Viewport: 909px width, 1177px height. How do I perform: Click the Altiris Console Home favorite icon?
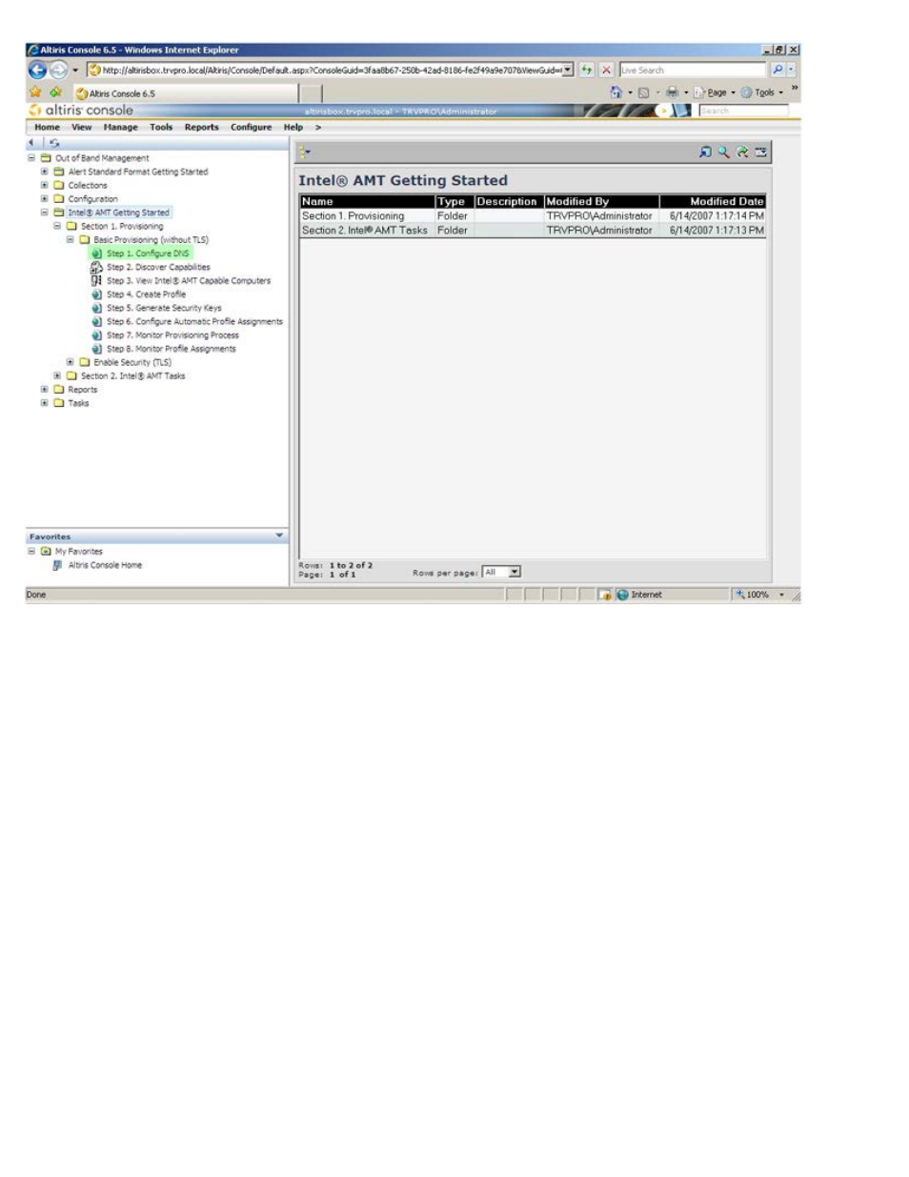coord(57,565)
